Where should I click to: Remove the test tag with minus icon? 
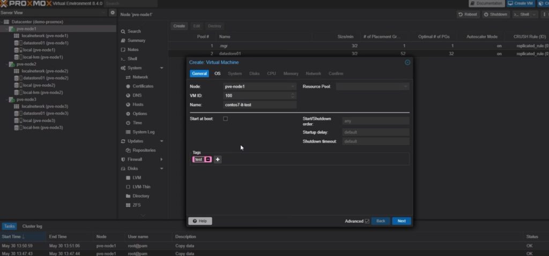point(208,160)
